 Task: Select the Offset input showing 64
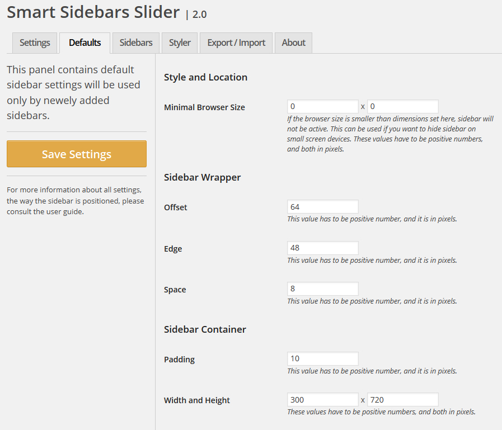coord(322,206)
